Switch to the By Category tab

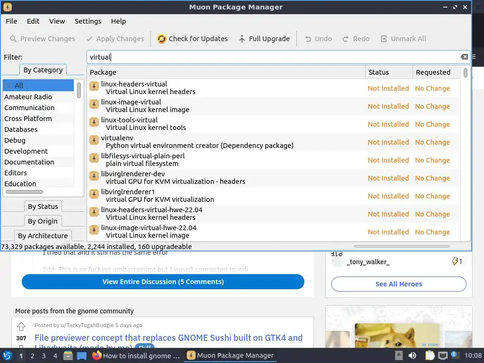pos(43,70)
